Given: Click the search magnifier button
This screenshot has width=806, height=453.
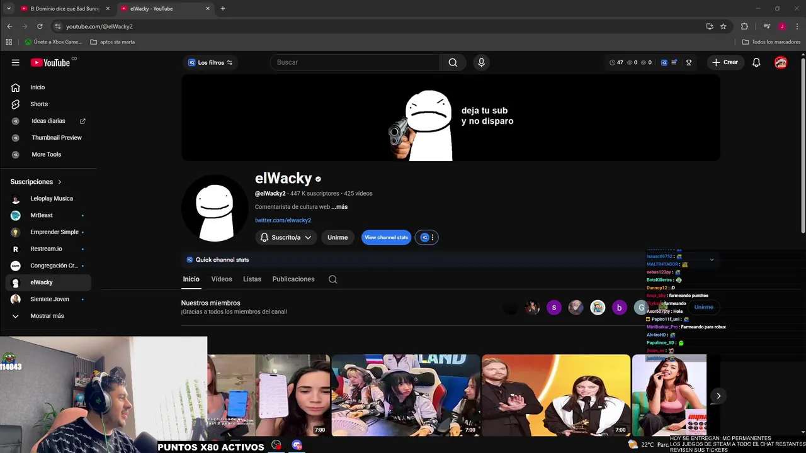Looking at the screenshot, I should pos(453,62).
